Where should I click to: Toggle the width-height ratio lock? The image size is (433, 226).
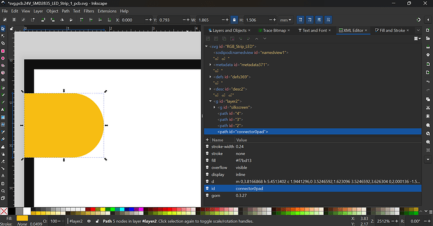tap(234, 20)
